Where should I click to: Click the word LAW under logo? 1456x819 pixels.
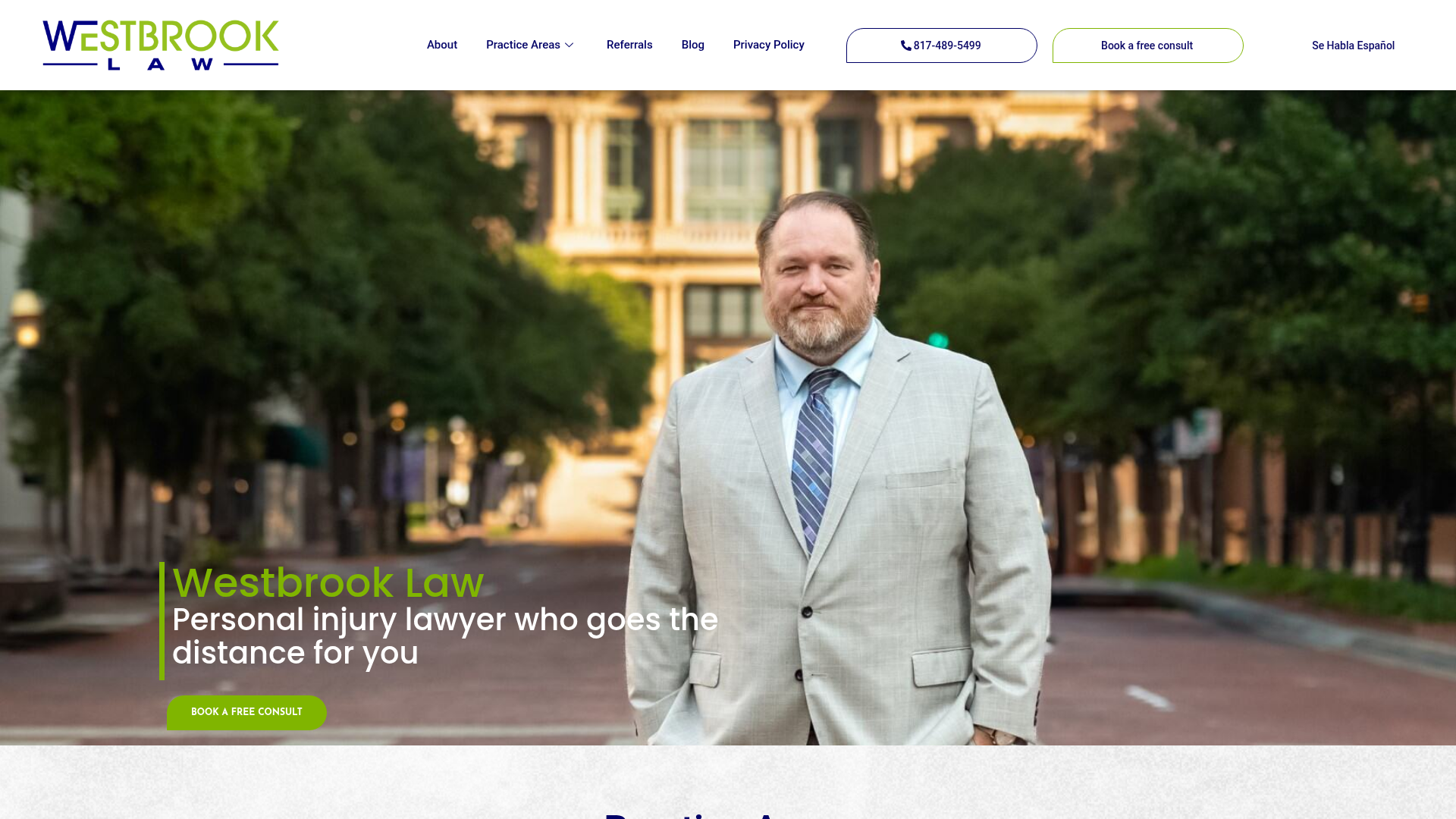[x=161, y=64]
